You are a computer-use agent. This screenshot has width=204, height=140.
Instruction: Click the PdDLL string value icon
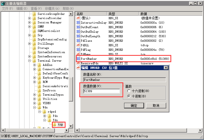[78, 45]
